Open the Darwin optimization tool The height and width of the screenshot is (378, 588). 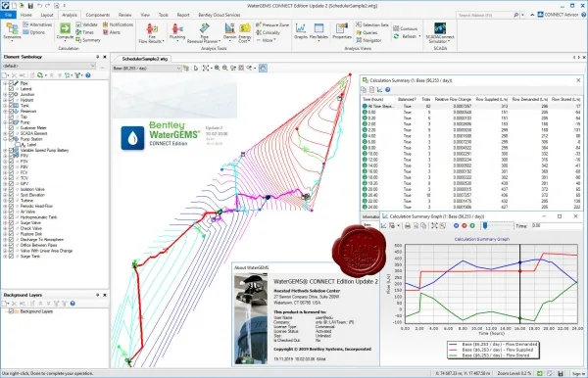click(229, 32)
